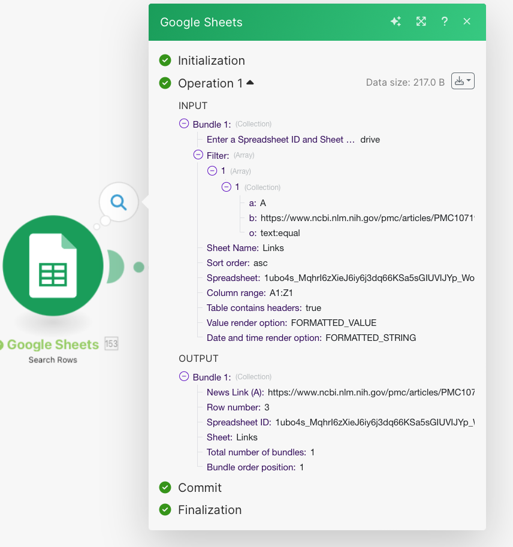
Task: Collapse the inner array item 1
Action: coord(212,171)
